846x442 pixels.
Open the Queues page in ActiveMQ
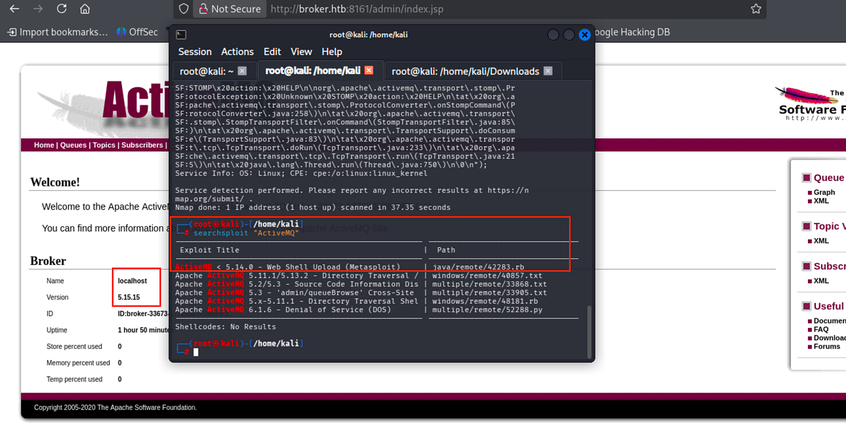pos(74,145)
